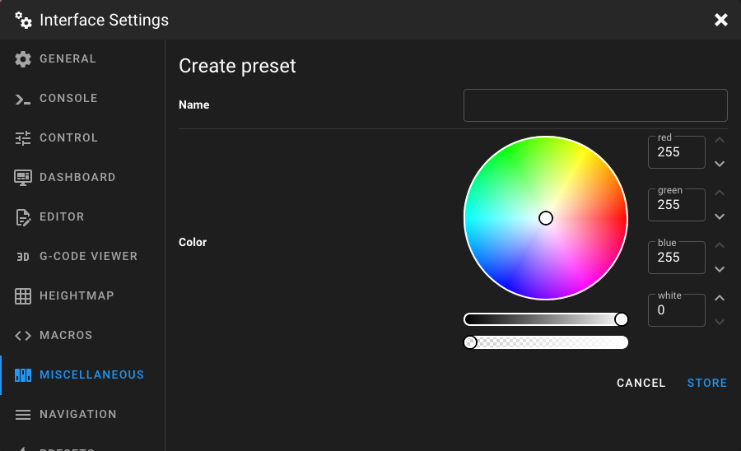Image resolution: width=741 pixels, height=451 pixels.
Task: Decrease the white value with down arrow
Action: [720, 322]
